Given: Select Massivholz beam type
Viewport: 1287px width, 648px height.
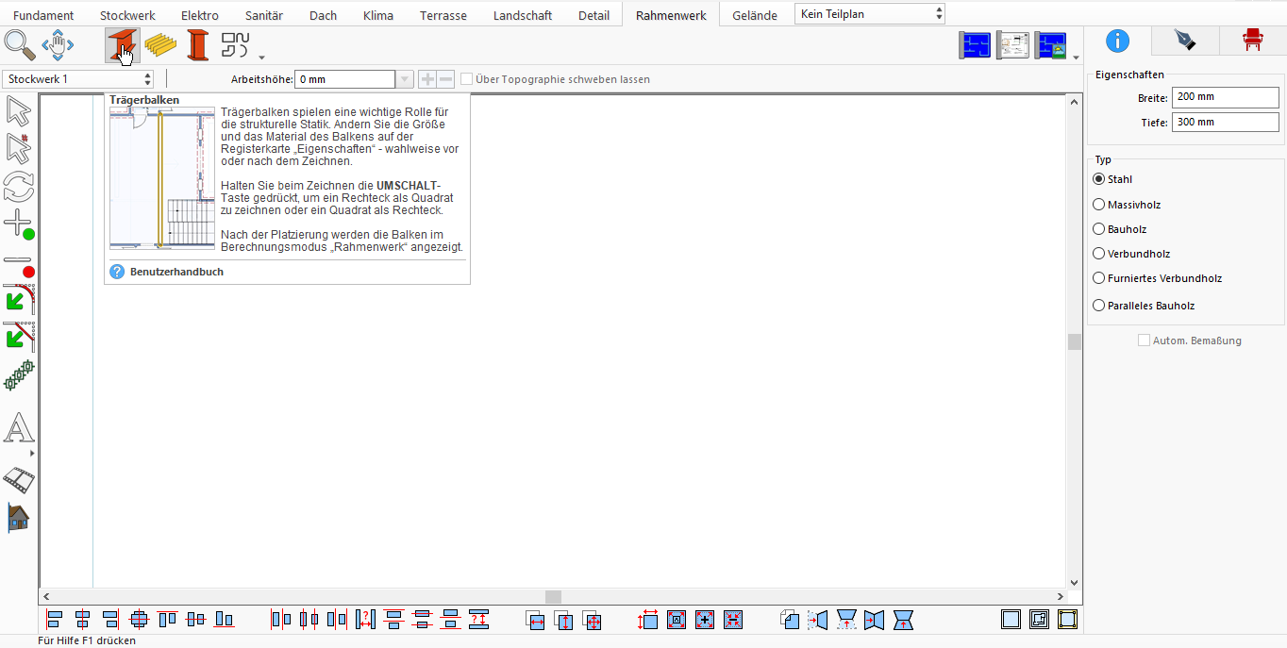Looking at the screenshot, I should [x=1127, y=205].
